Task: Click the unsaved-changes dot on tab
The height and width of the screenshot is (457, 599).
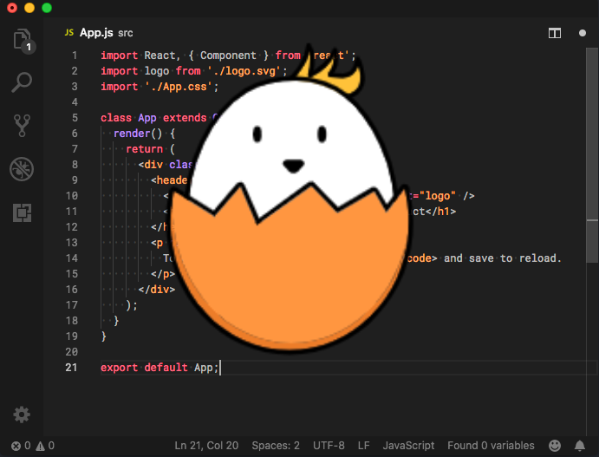Action: tap(583, 33)
